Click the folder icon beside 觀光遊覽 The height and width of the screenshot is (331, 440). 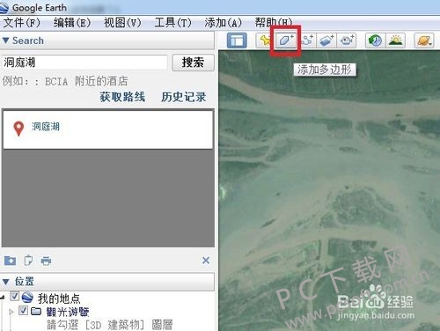click(36, 311)
